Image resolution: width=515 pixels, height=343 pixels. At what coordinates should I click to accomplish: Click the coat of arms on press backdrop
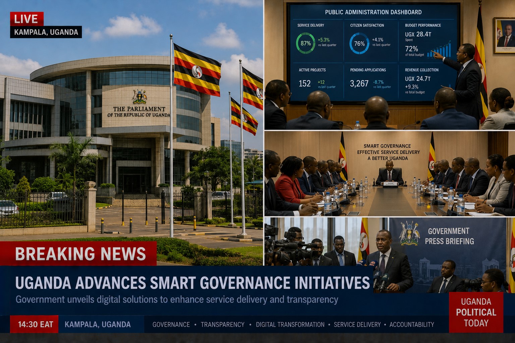409,233
